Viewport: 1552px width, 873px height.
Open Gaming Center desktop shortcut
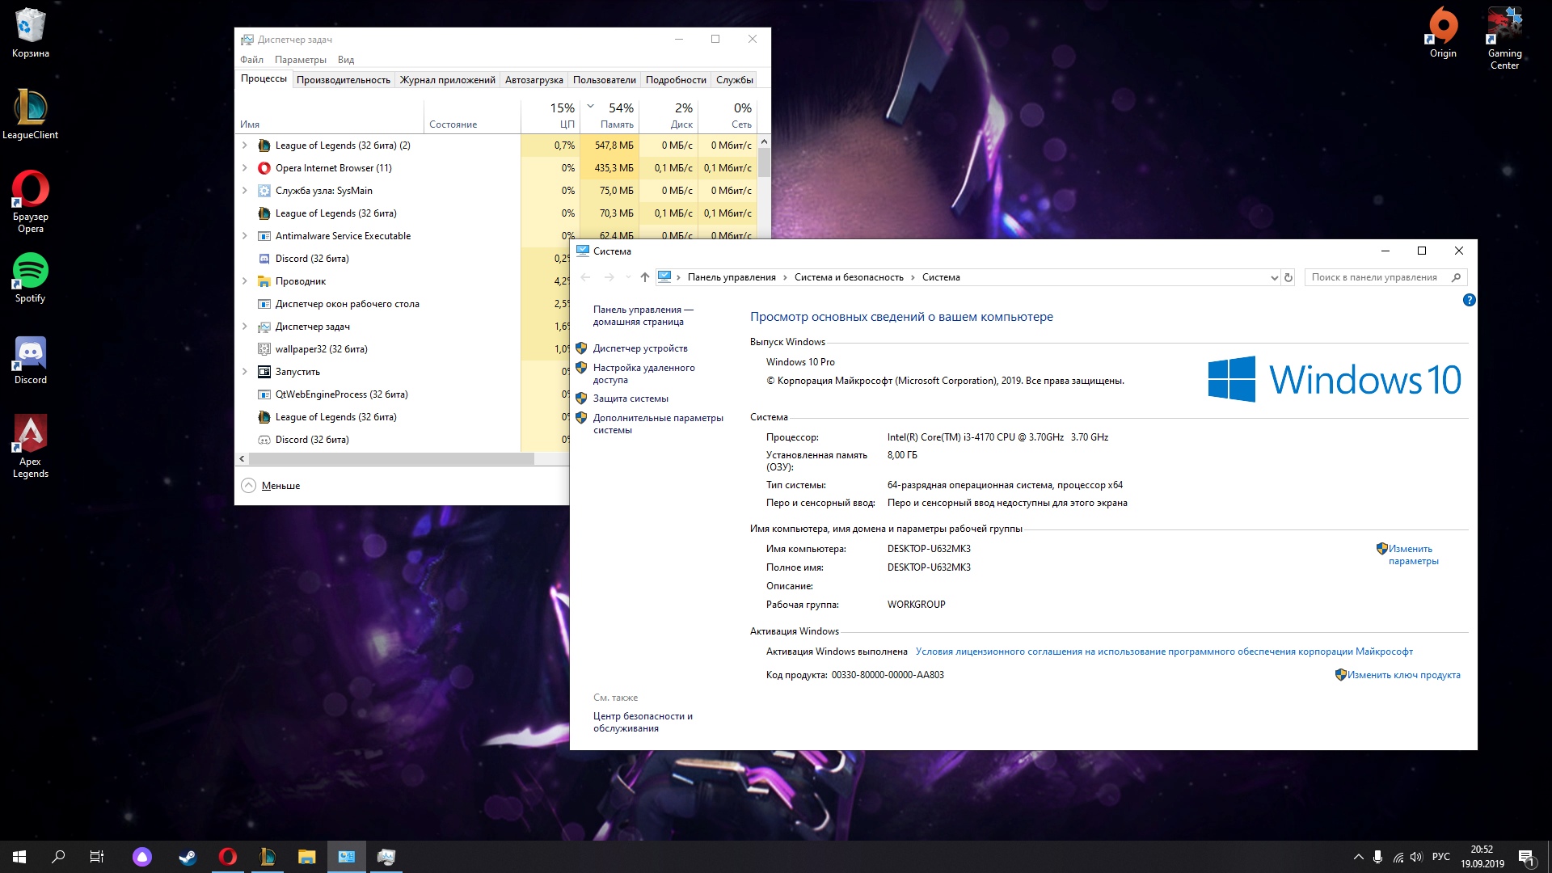(x=1504, y=39)
